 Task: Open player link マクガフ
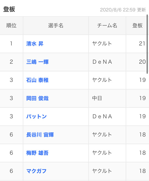[36, 171]
